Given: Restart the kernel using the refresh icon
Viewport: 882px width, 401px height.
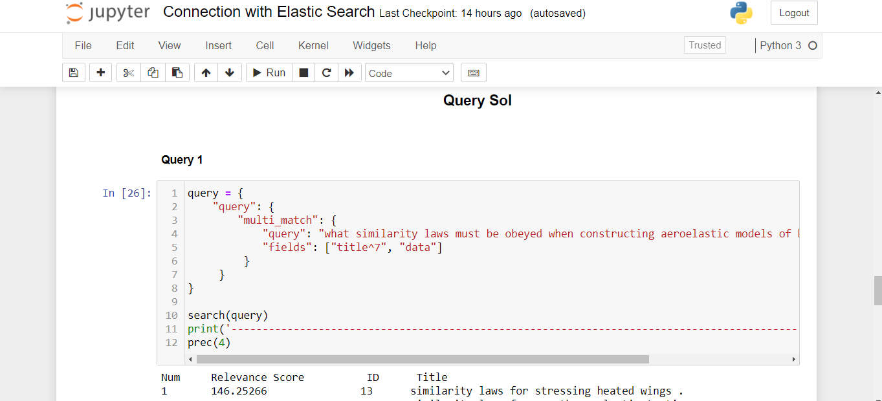Looking at the screenshot, I should (326, 72).
